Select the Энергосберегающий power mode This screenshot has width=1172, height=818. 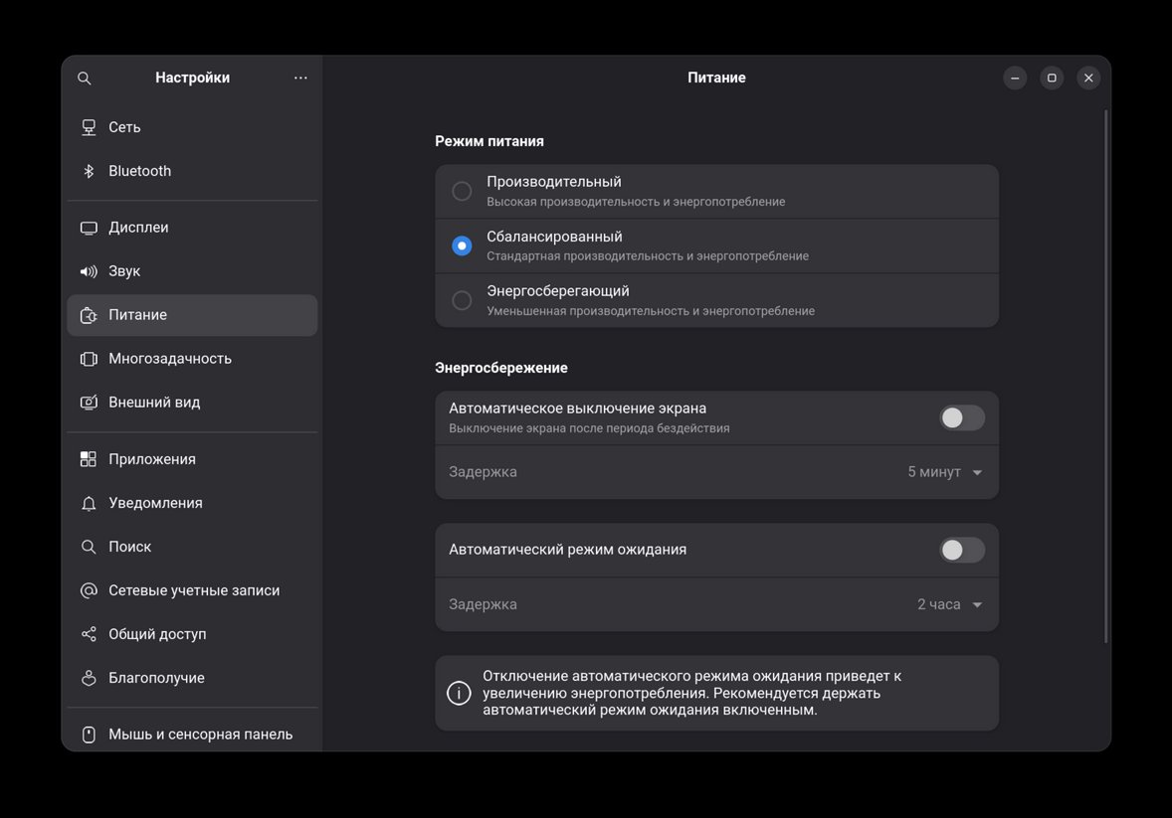point(462,300)
